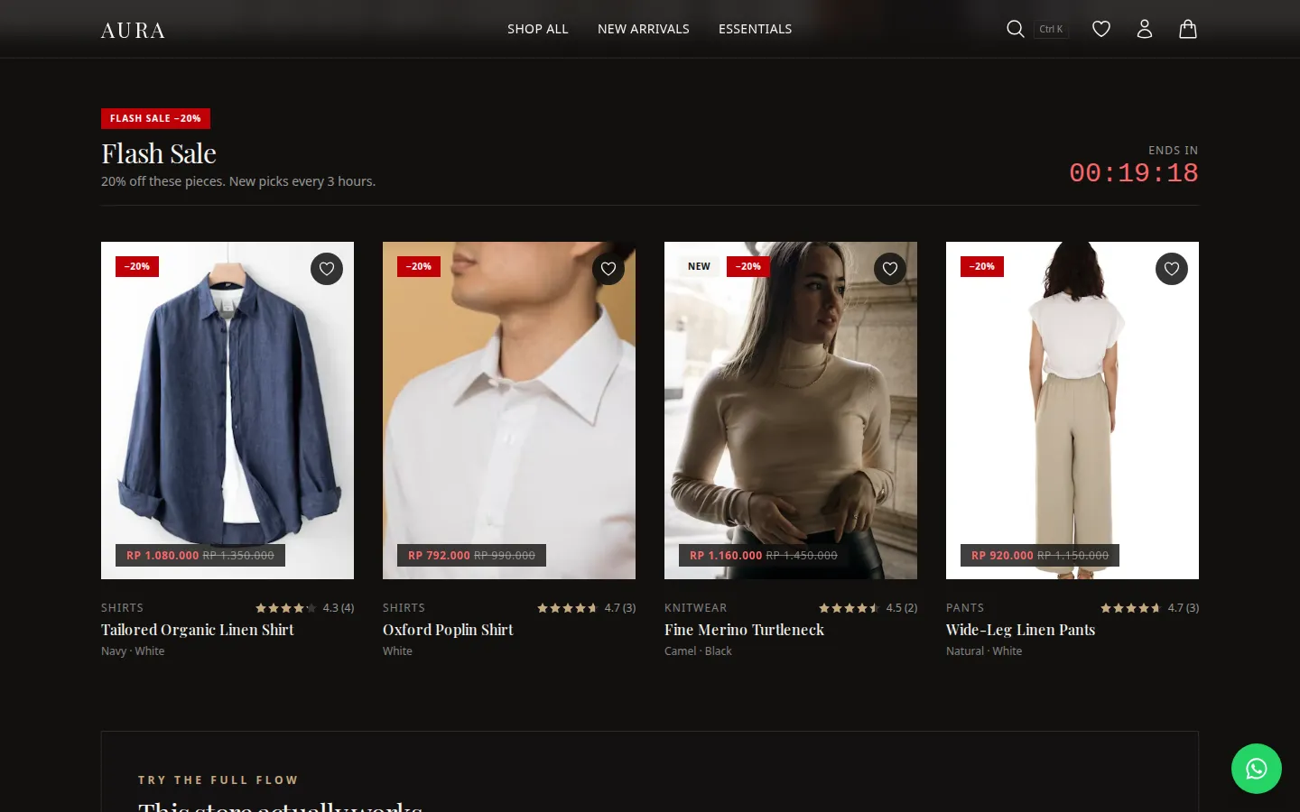Open Wide-Leg Linen Pants title link
Viewport: 1300px width, 812px height.
click(1020, 630)
